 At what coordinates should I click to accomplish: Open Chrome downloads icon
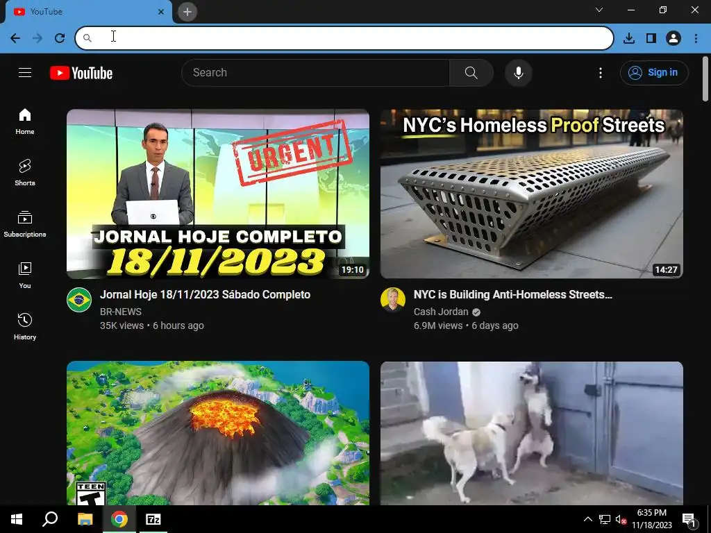click(x=628, y=38)
